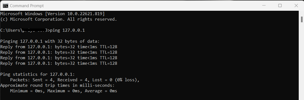This screenshot has height=100, width=304.
Task: Click the typed ping 127.0.0.1 command
Action: pyautogui.click(x=67, y=30)
